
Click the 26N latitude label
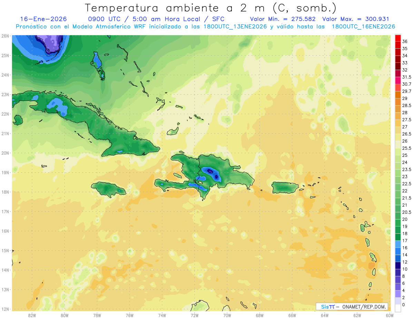coord(5,36)
